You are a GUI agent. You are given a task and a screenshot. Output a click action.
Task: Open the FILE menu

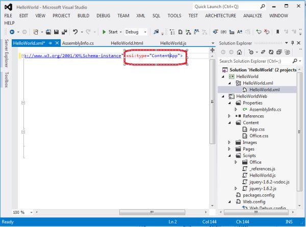pyautogui.click(x=8, y=16)
